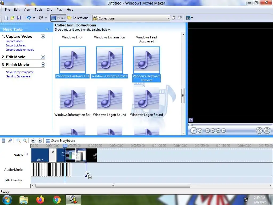Click the monitor Back button
The width and height of the screenshot is (273, 205).
[207, 131]
